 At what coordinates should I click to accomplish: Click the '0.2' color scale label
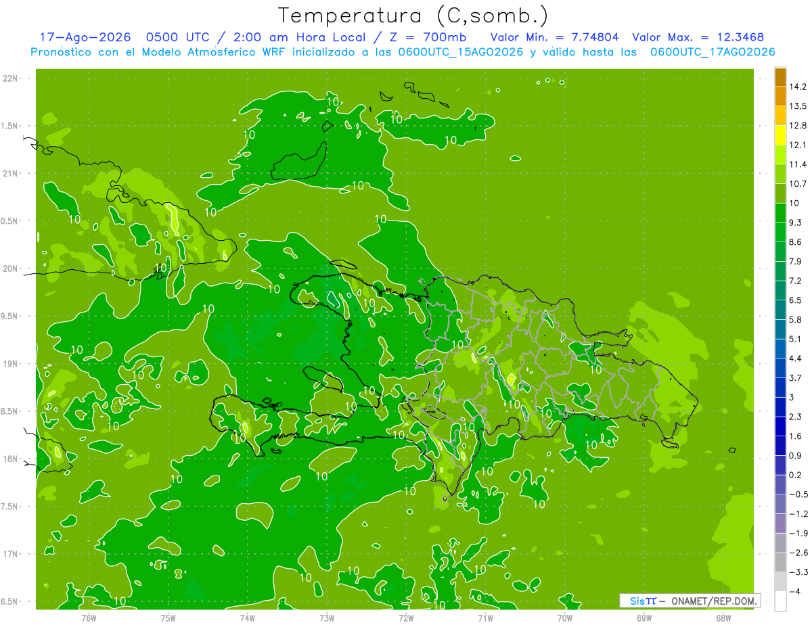pos(796,475)
